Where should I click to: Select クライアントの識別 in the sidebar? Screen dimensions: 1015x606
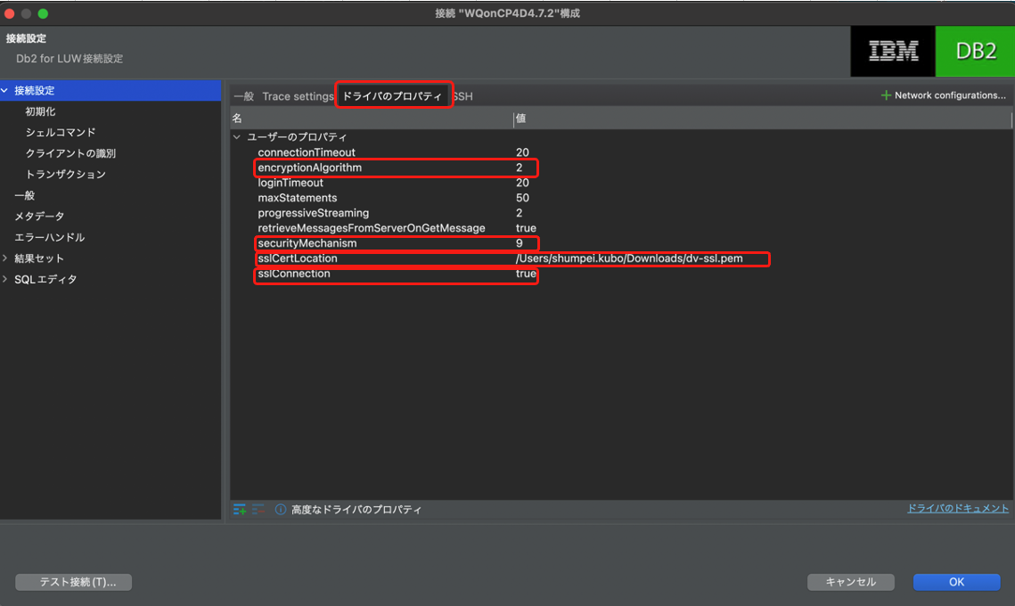click(x=70, y=153)
